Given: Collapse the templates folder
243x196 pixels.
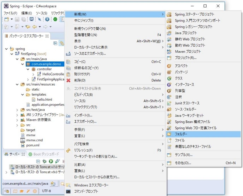Looking at the screenshot, I should [22, 95].
